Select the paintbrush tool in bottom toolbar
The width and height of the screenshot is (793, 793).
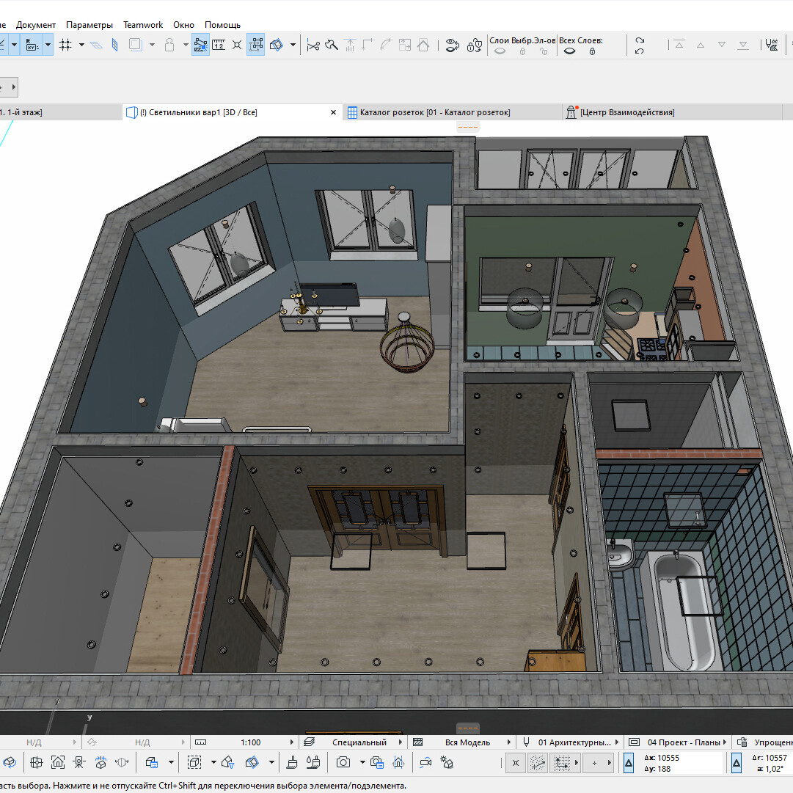(x=291, y=762)
